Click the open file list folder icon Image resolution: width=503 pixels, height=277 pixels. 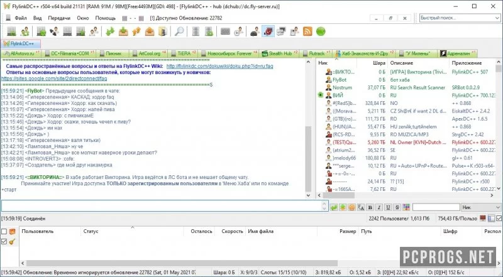click(x=163, y=31)
